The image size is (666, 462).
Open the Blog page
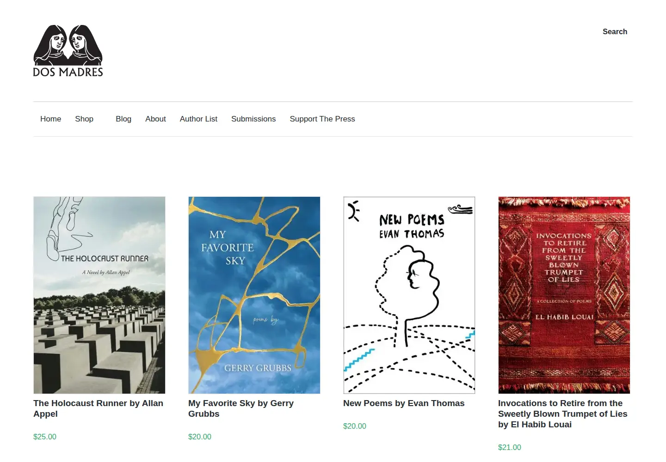coord(123,119)
